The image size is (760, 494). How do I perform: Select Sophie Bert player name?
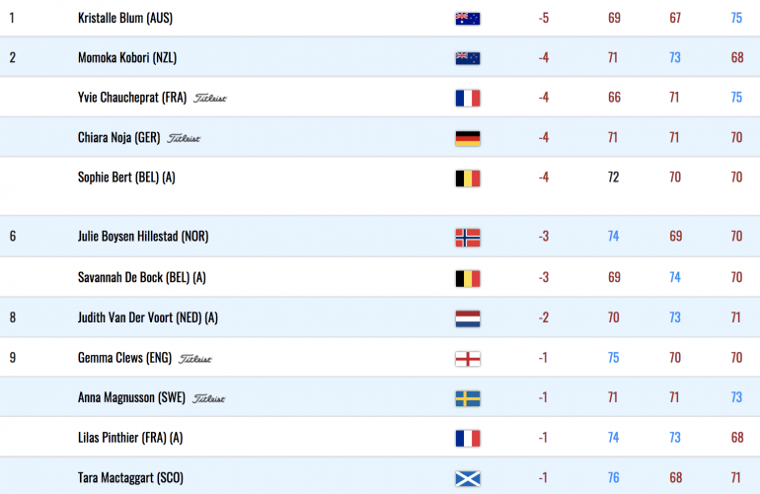[126, 177]
